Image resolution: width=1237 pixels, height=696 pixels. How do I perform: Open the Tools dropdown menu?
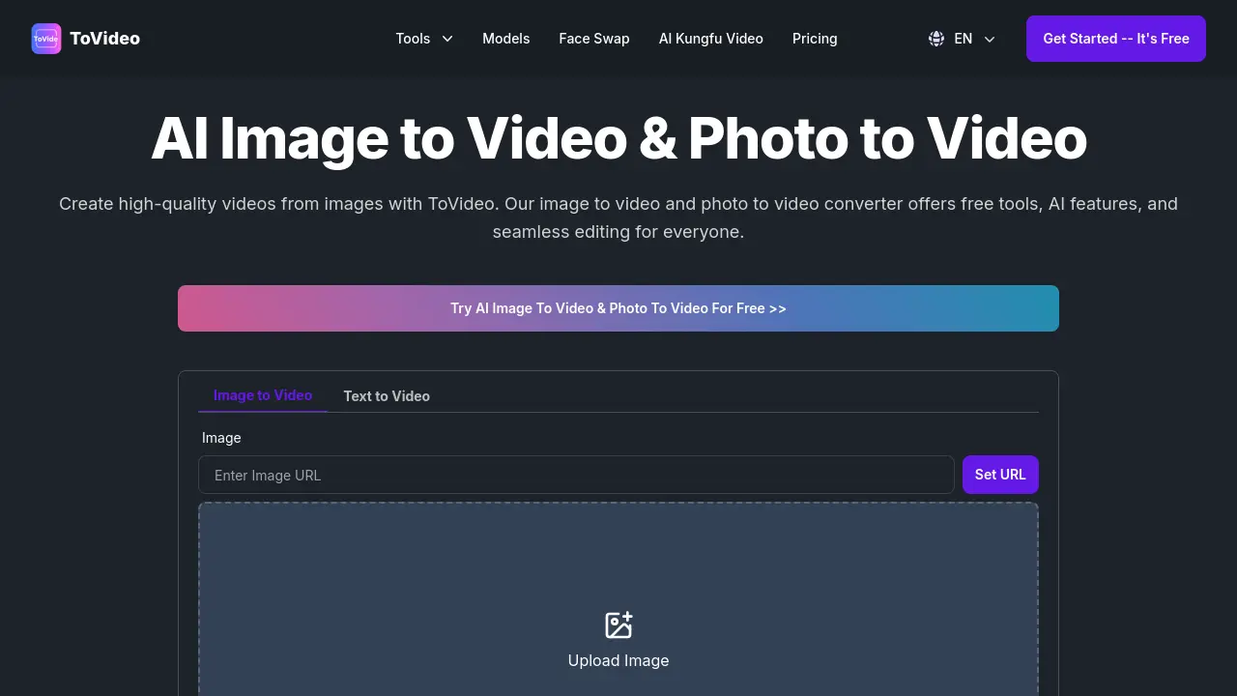(x=414, y=39)
